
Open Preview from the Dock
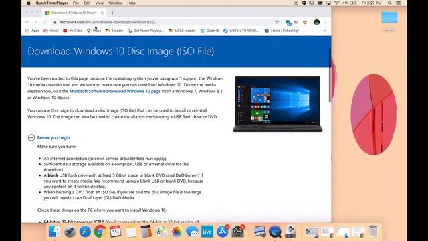259,232
